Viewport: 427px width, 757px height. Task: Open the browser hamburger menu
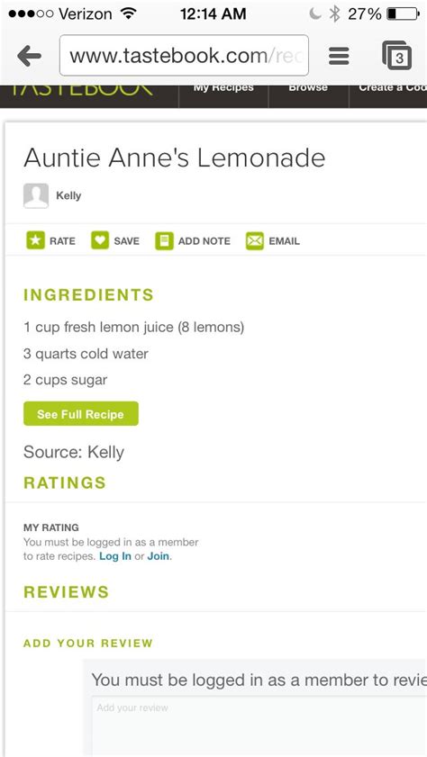coord(339,57)
